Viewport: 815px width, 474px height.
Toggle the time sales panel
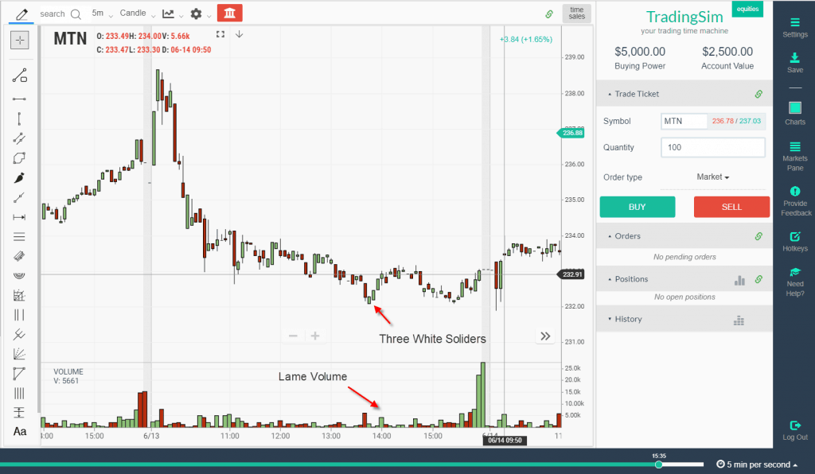pos(576,13)
